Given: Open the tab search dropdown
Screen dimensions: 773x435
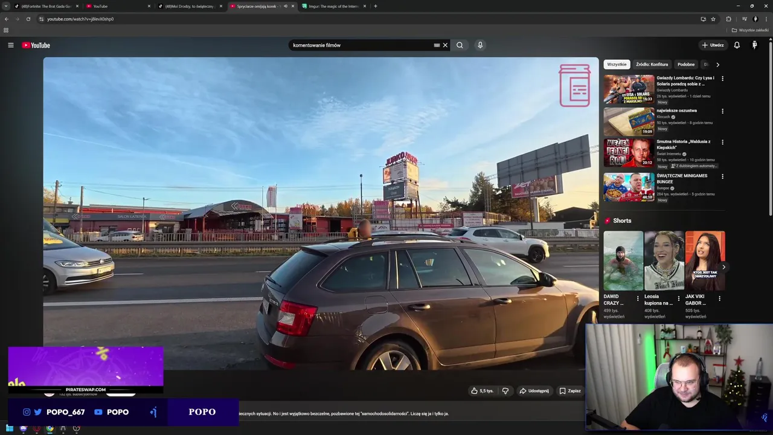Looking at the screenshot, I should (6, 6).
